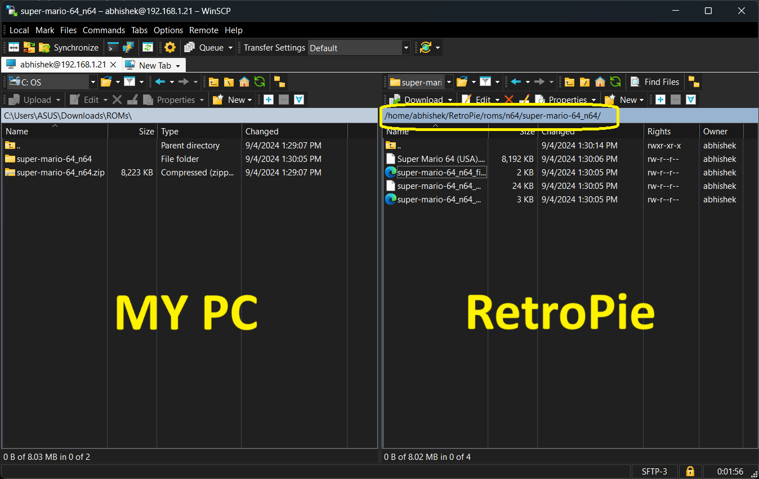The image size is (759, 479).
Task: Open terminal console icon in toolbar
Action: pos(113,48)
